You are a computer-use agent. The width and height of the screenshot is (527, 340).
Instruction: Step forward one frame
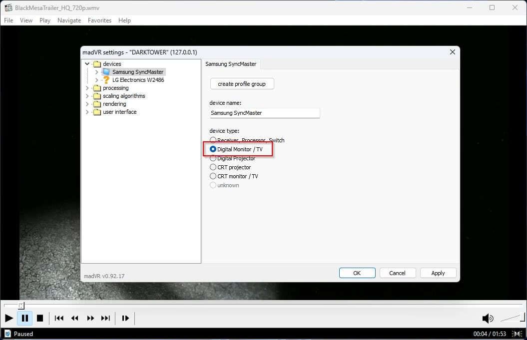(125, 318)
